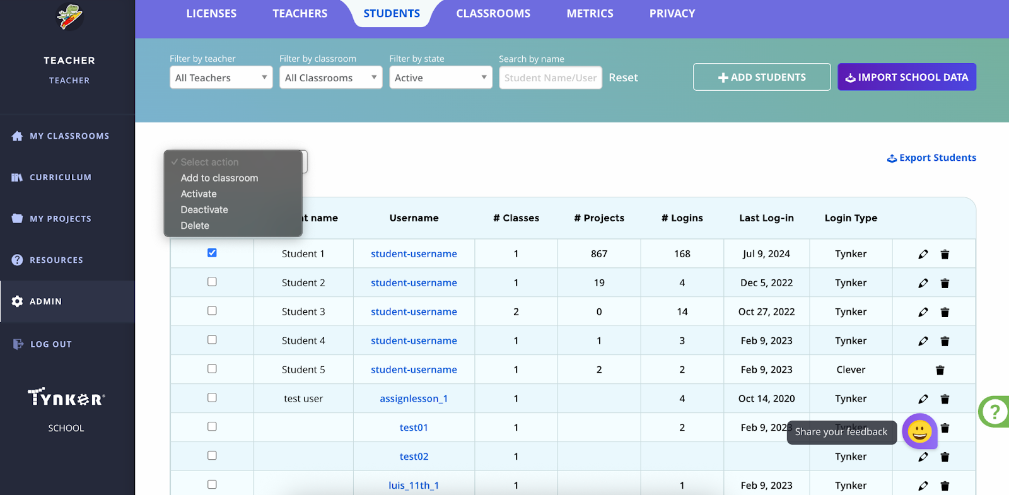Choose Deactivate from the action menu
This screenshot has height=495, width=1009.
(x=204, y=210)
